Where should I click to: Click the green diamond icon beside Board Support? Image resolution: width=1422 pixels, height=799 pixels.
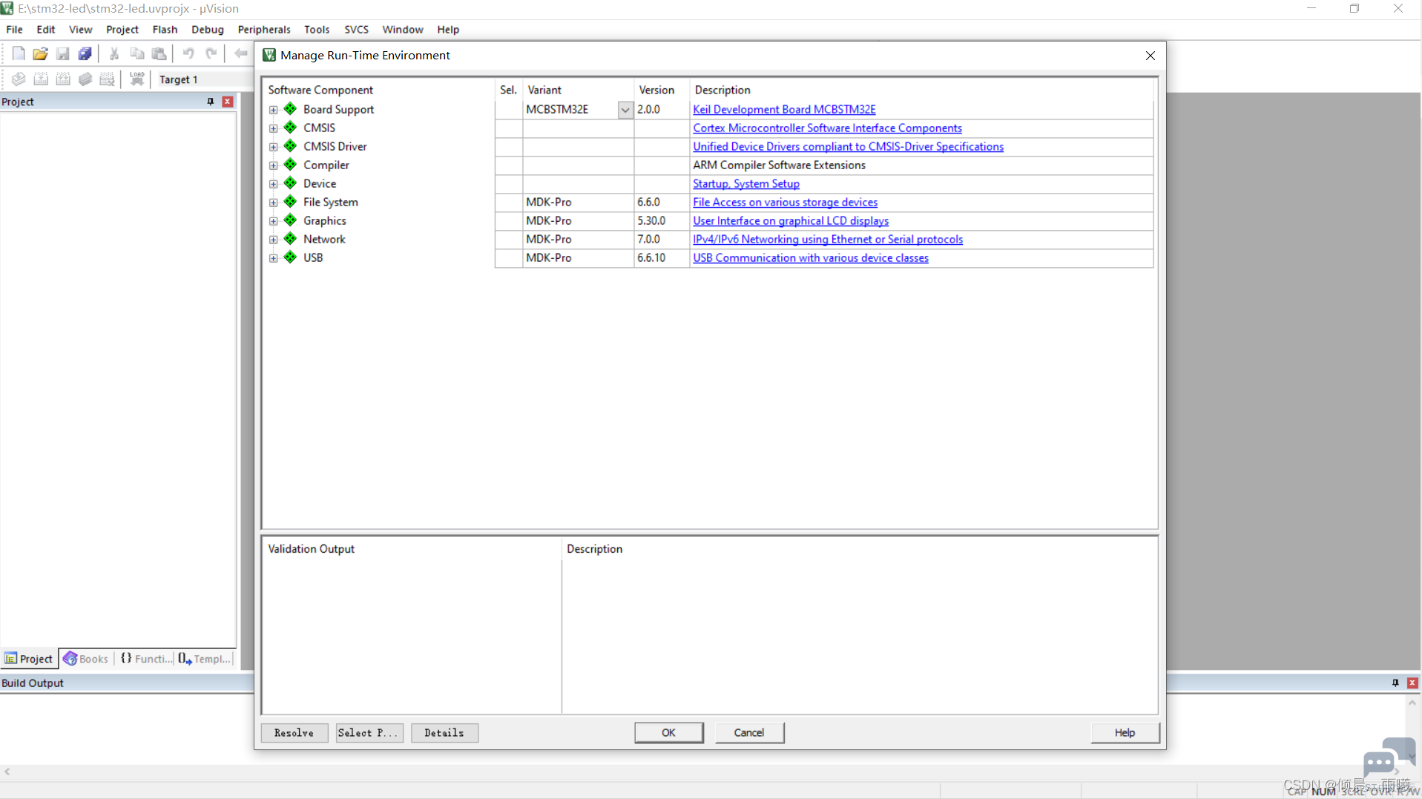pos(290,109)
